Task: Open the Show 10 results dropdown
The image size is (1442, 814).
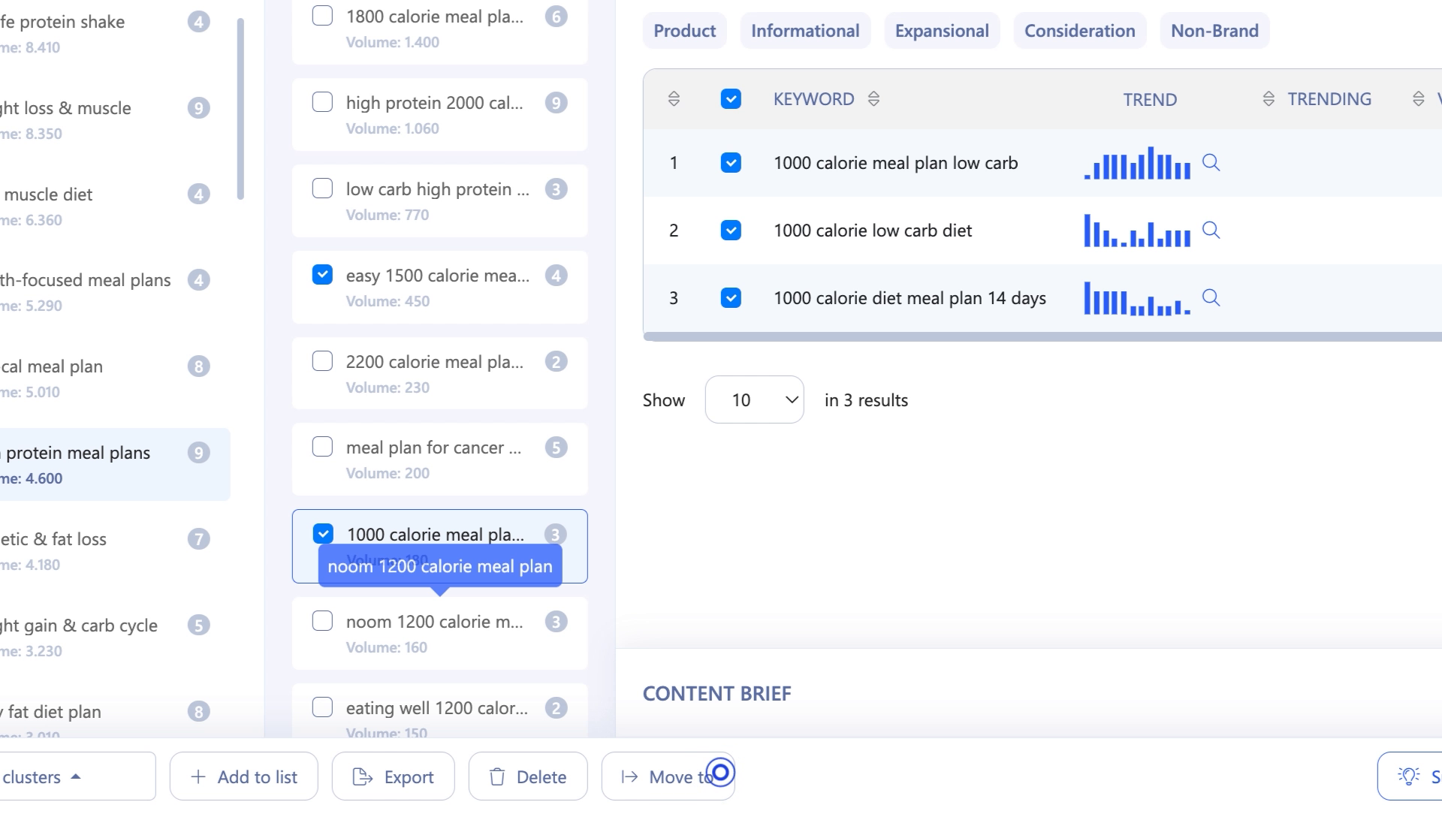Action: [754, 400]
